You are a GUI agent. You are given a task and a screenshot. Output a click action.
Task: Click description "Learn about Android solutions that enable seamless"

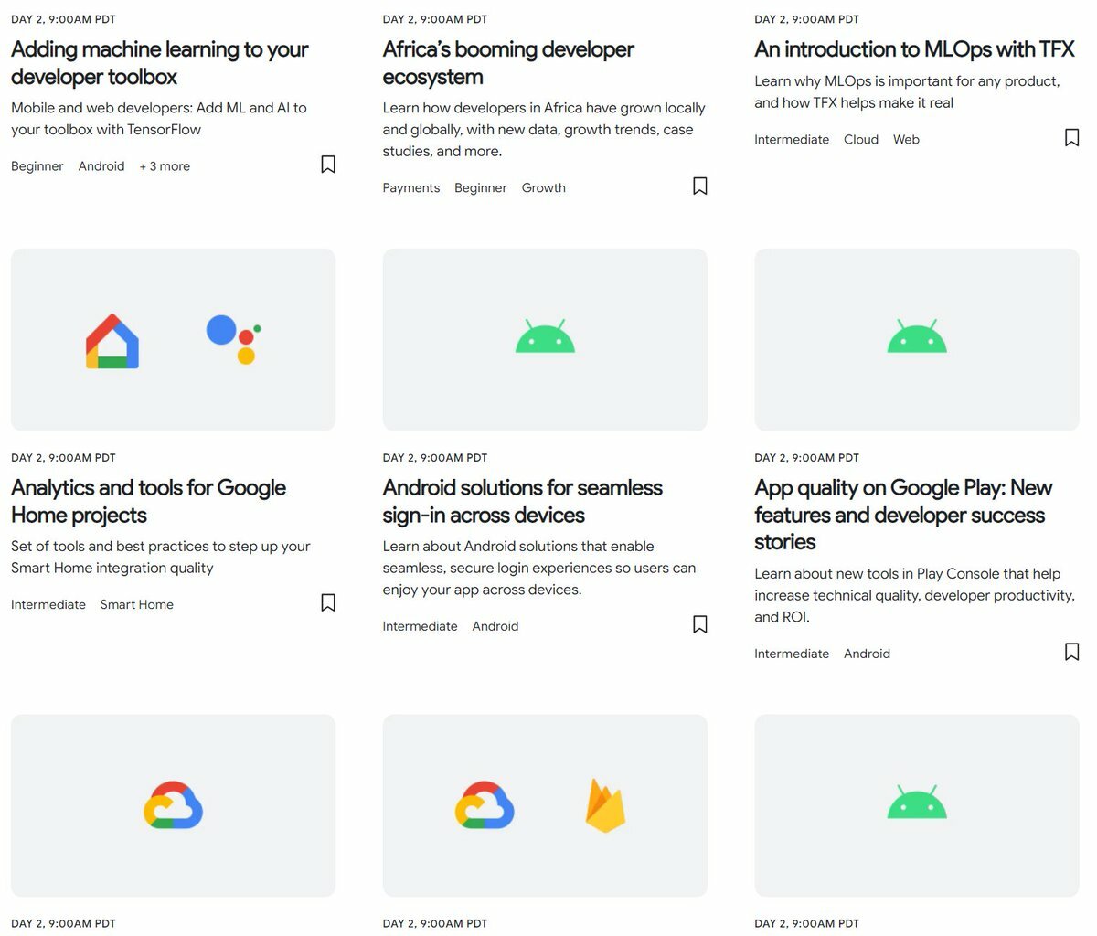click(x=539, y=569)
